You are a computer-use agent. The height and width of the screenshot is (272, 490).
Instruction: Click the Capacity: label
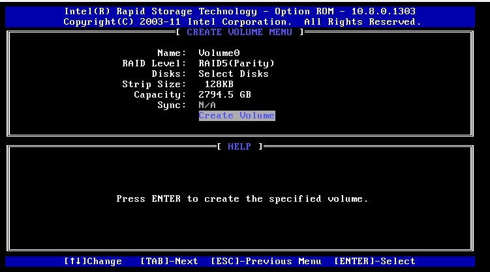pos(160,95)
